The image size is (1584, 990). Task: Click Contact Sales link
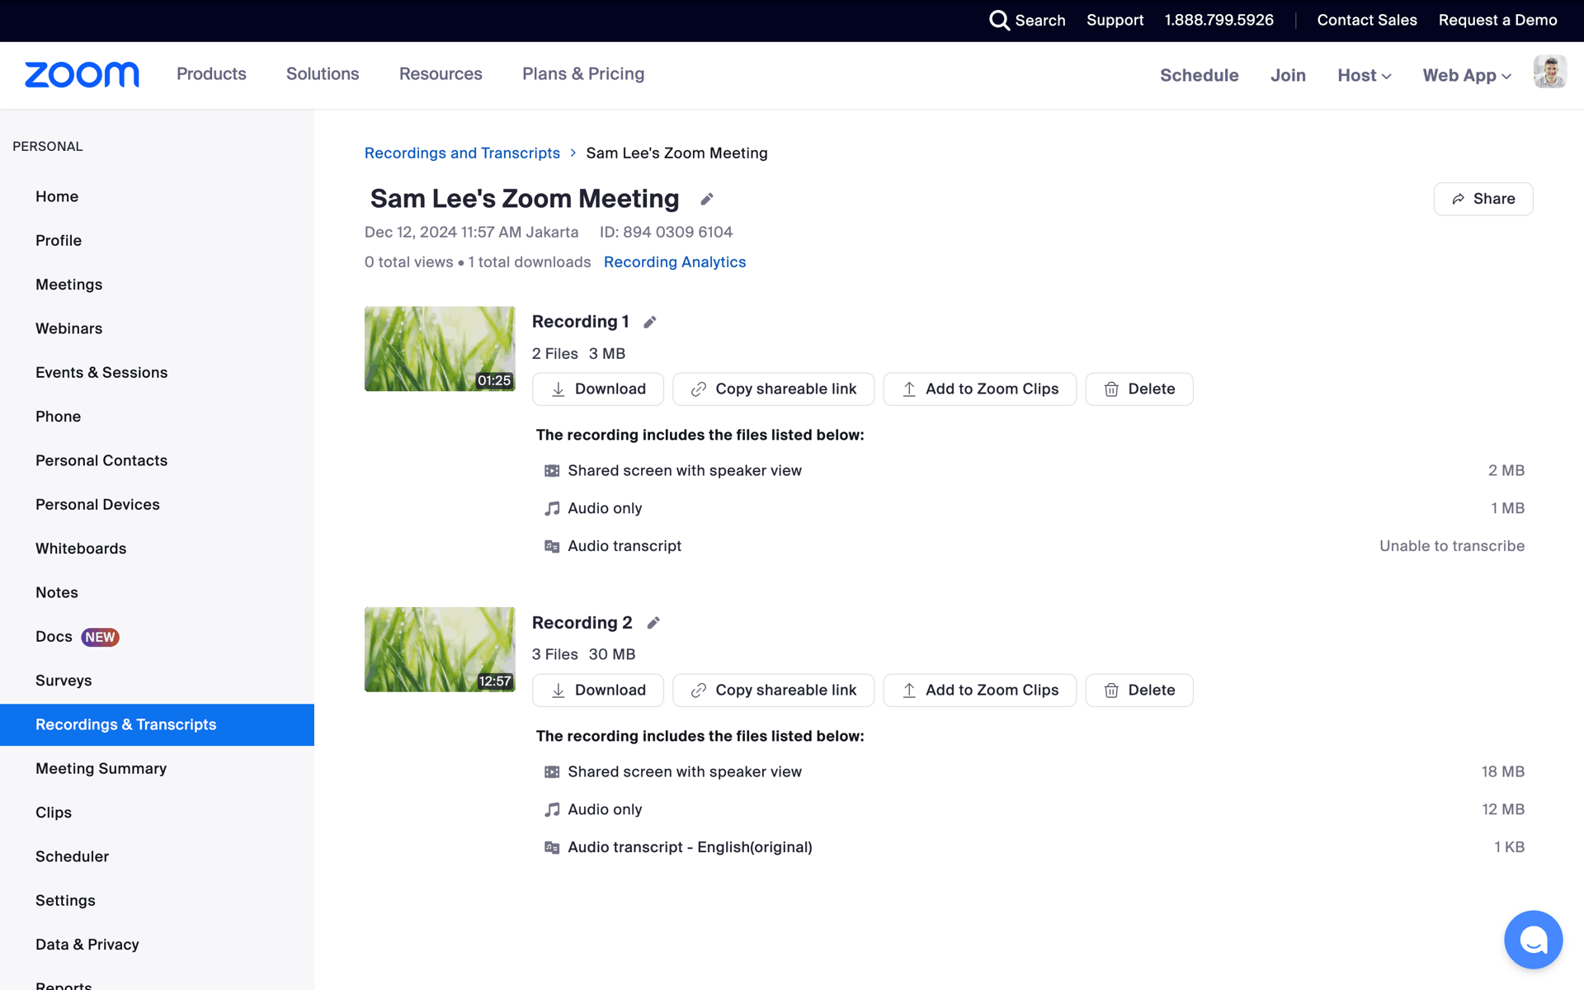pyautogui.click(x=1366, y=20)
